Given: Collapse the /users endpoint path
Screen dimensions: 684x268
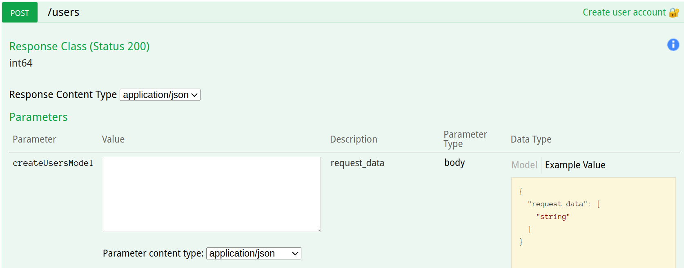Looking at the screenshot, I should pos(63,12).
